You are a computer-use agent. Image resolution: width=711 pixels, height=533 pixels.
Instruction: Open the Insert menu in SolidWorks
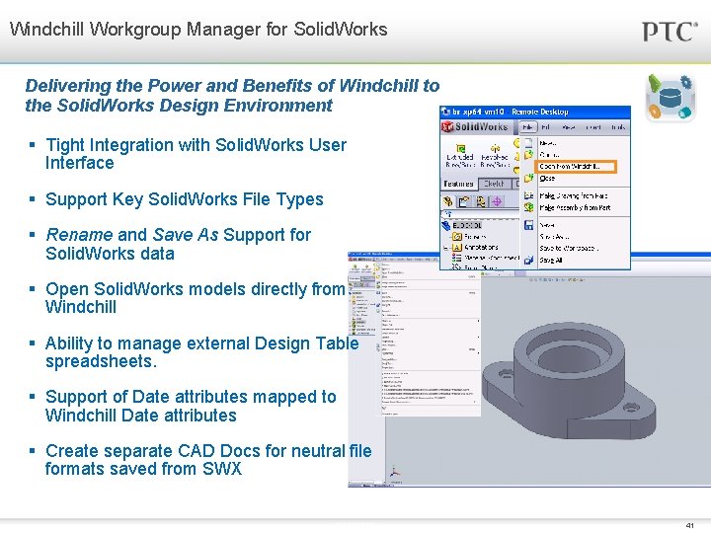click(593, 127)
